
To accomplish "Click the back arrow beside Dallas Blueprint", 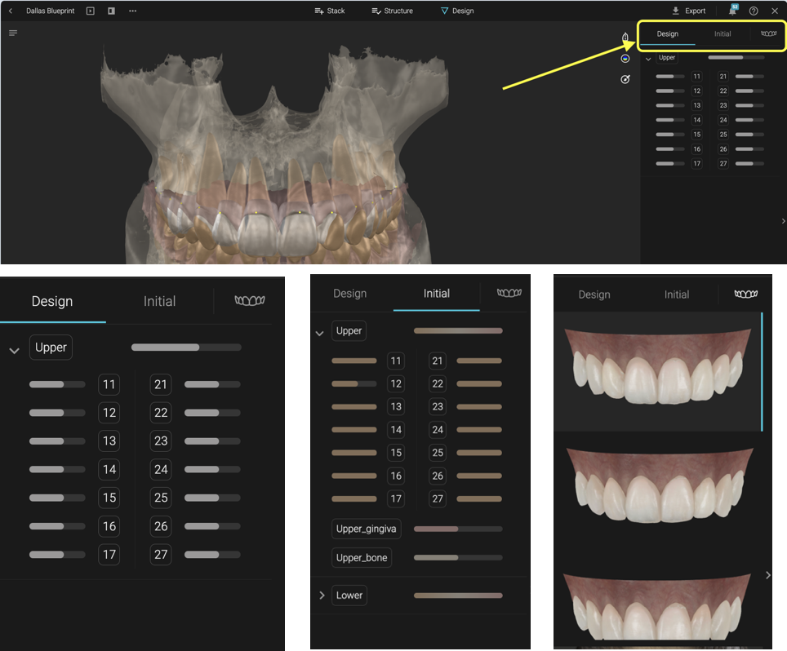I will click(11, 11).
